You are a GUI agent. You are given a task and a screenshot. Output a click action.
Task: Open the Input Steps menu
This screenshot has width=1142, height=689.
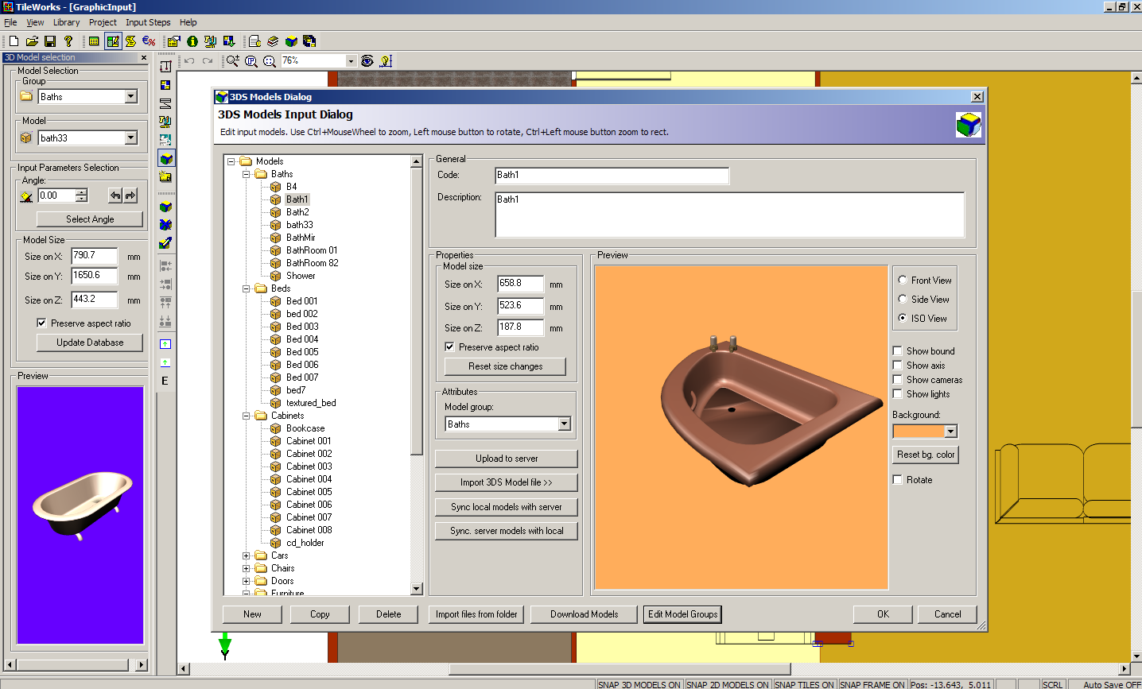(x=148, y=22)
